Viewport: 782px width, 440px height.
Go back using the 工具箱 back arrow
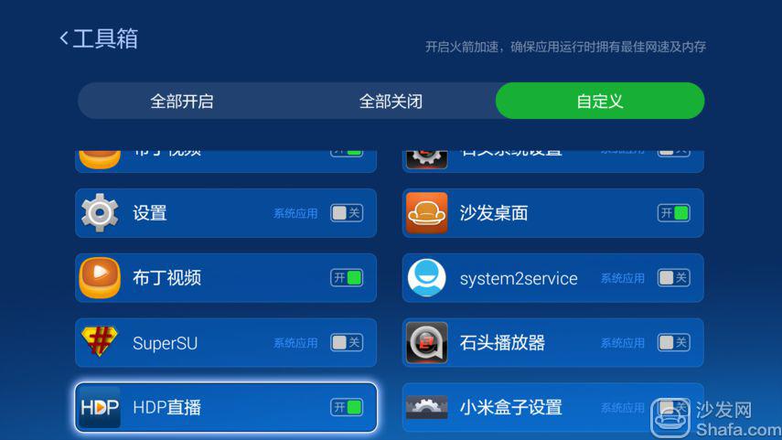64,38
